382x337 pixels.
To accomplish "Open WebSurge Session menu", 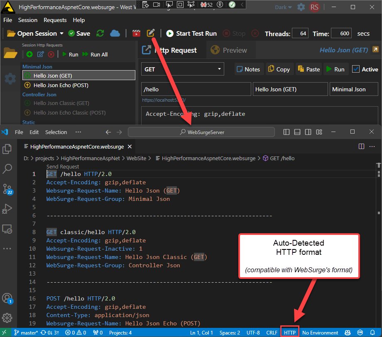I will click(x=28, y=20).
